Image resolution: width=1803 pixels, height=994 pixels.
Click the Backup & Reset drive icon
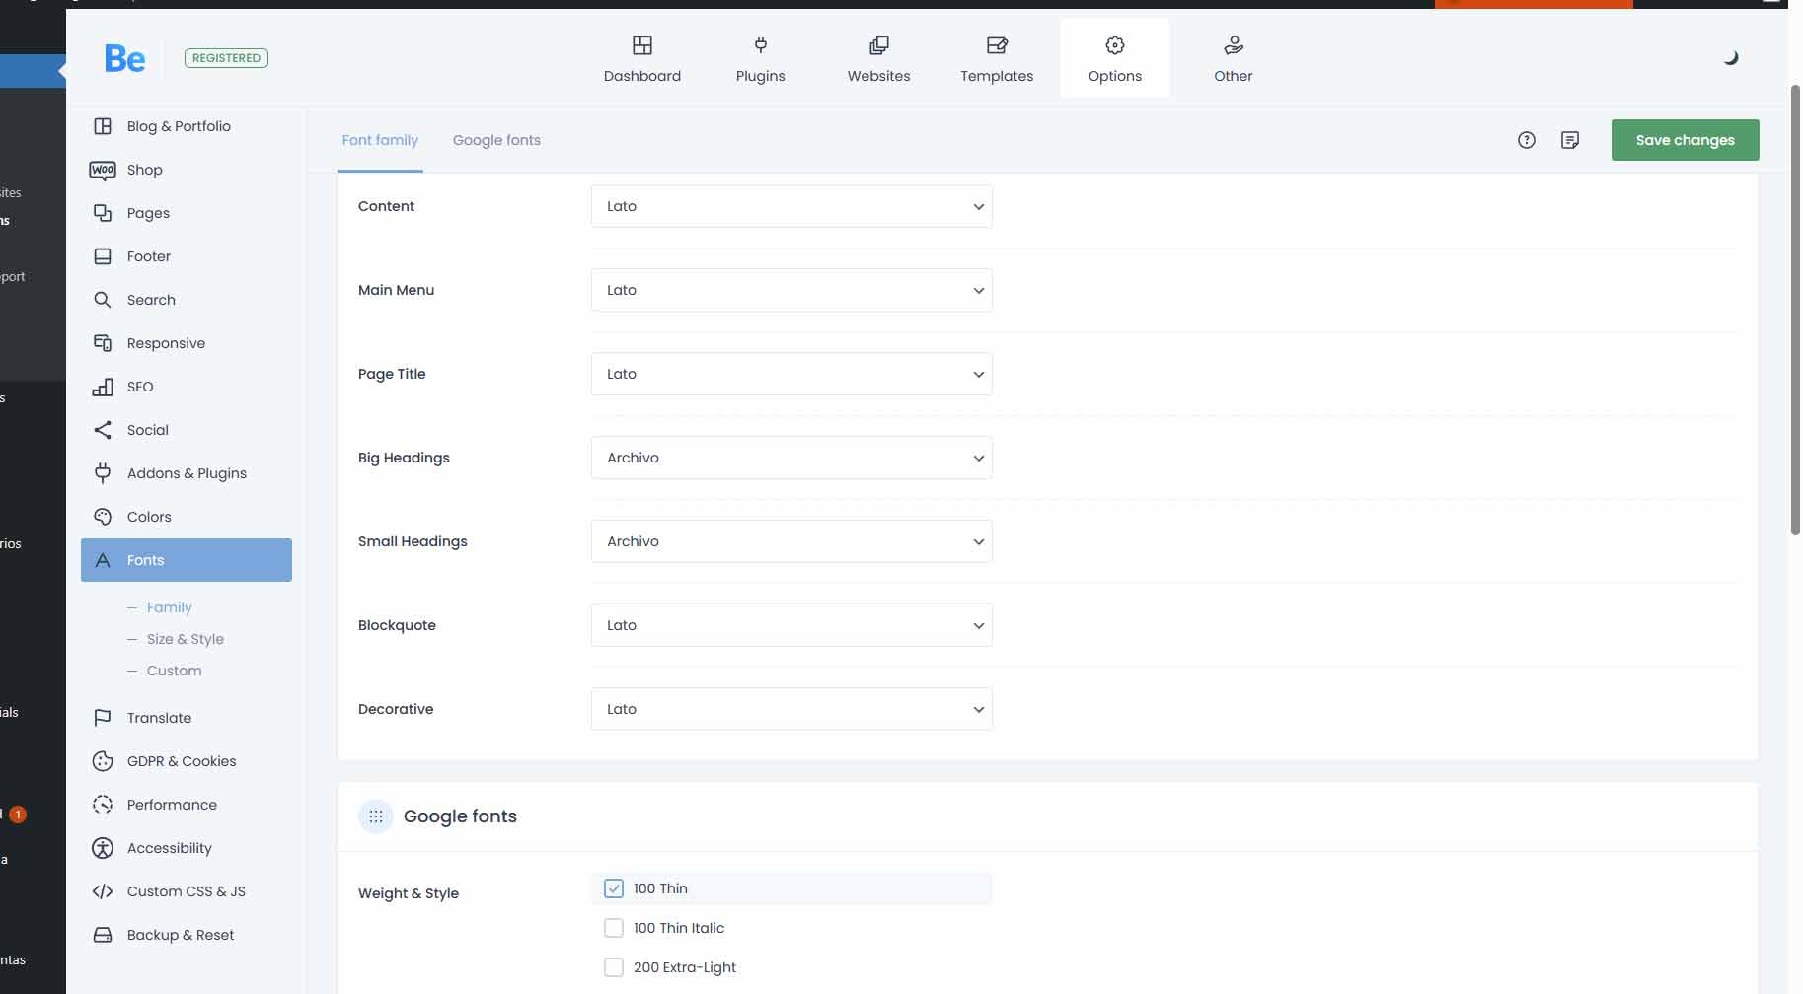[103, 935]
